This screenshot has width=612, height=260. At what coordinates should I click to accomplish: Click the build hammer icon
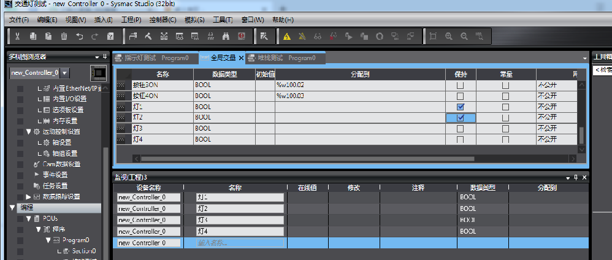[x=148, y=36]
